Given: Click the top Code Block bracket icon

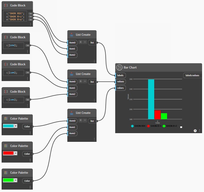Looking at the screenshot, I should pyautogui.click(x=6, y=5).
